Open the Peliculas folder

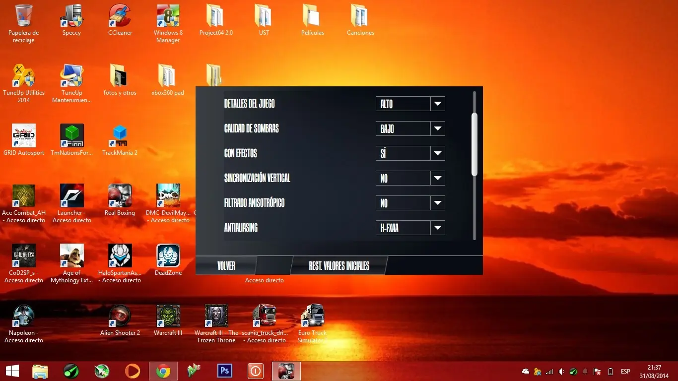pos(312,20)
